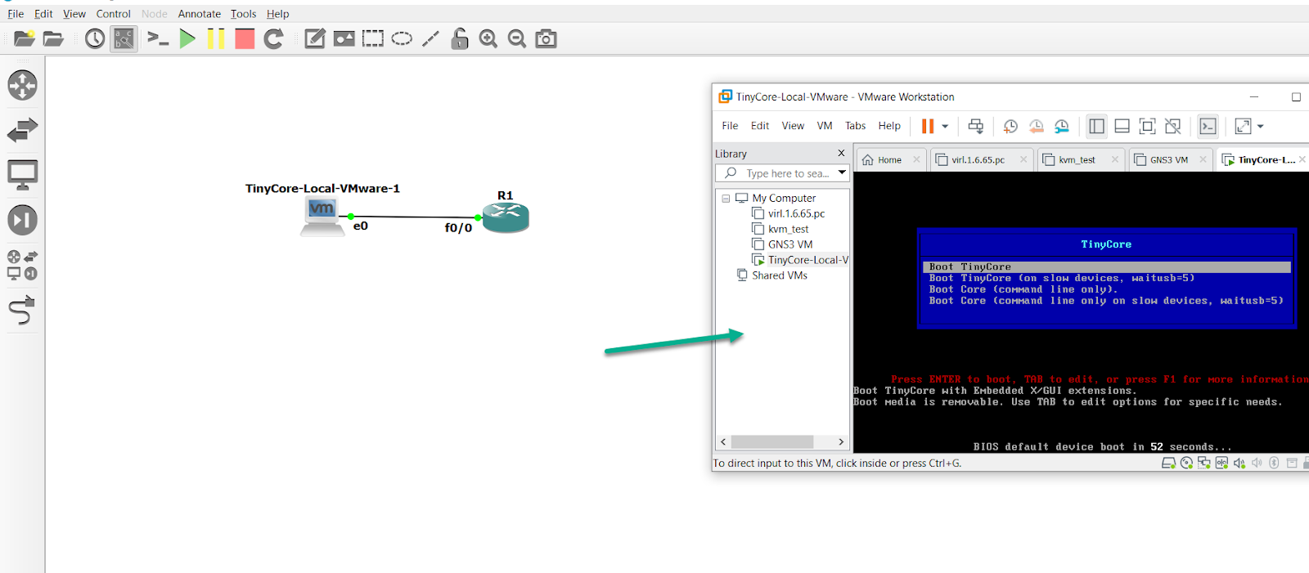
Task: Open GNS3 Annotate menu
Action: point(200,14)
